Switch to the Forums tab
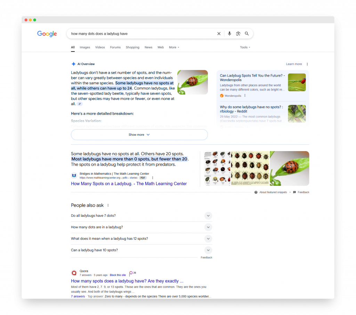Viewport: 356px width, 315px height. pyautogui.click(x=115, y=47)
